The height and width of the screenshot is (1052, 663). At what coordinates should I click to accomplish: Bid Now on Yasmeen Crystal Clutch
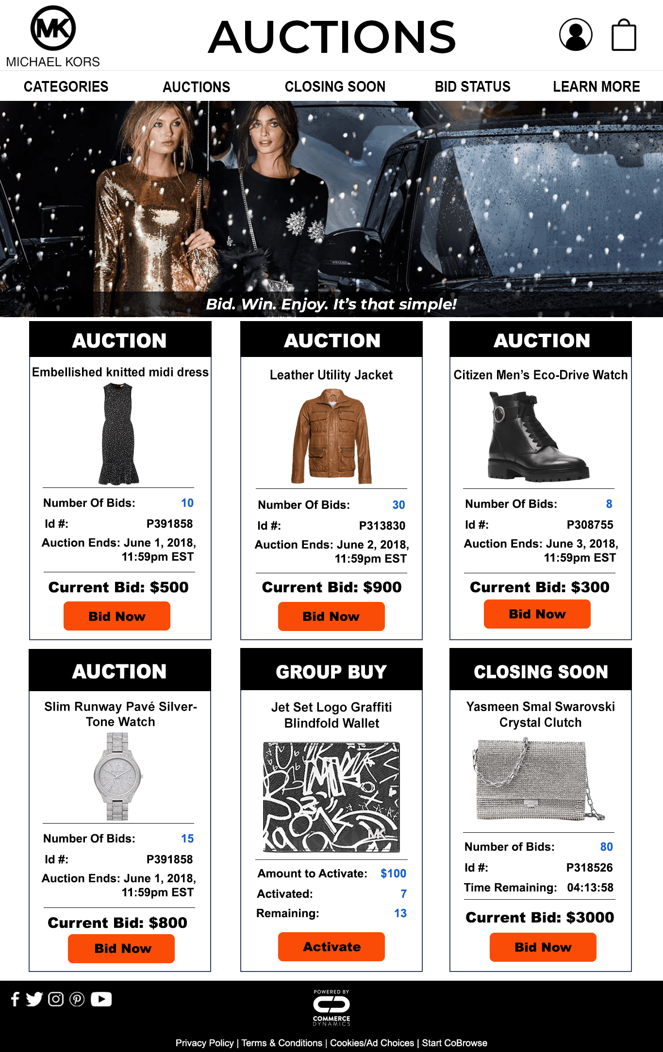[x=543, y=947]
